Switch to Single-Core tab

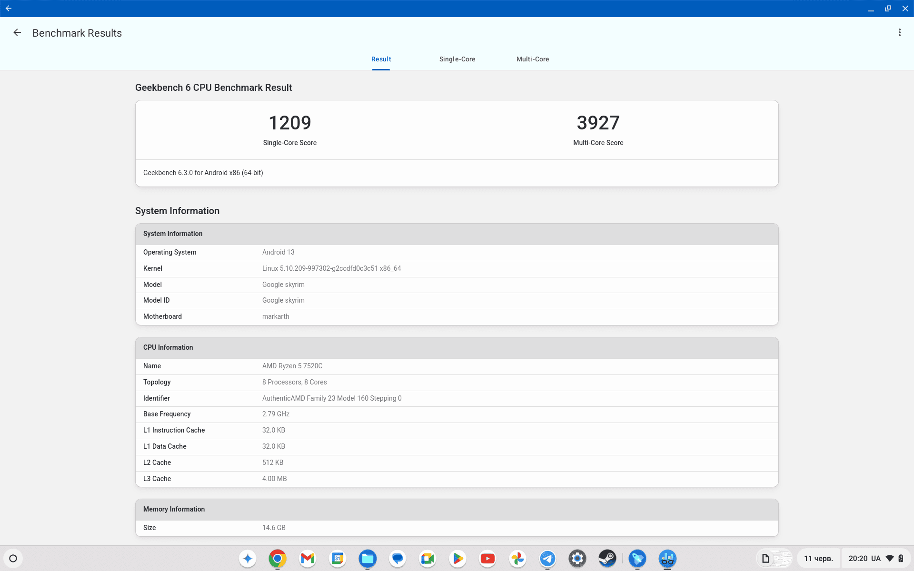[x=457, y=59]
